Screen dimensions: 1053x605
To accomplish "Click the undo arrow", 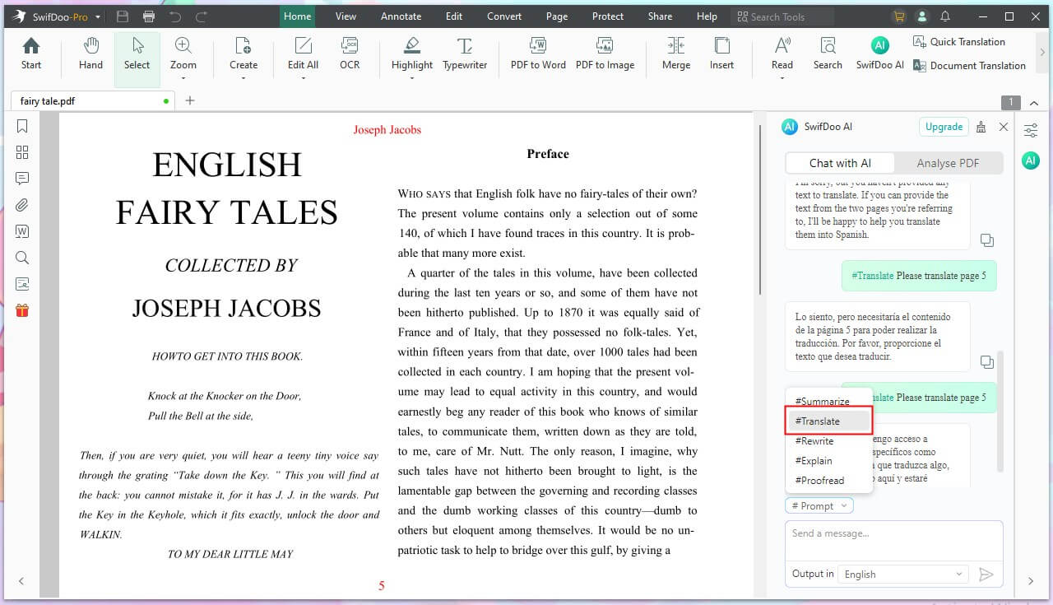I will (174, 16).
